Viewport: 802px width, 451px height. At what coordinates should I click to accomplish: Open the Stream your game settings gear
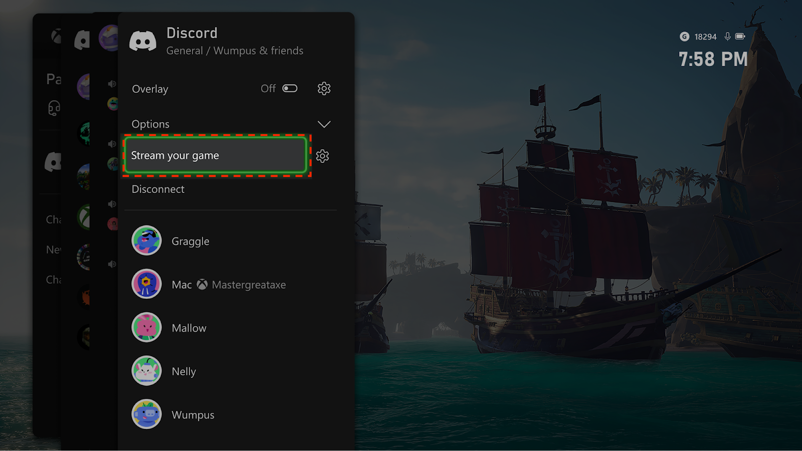coord(322,156)
